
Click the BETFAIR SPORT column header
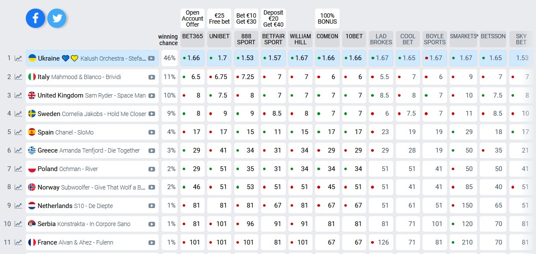(x=273, y=39)
